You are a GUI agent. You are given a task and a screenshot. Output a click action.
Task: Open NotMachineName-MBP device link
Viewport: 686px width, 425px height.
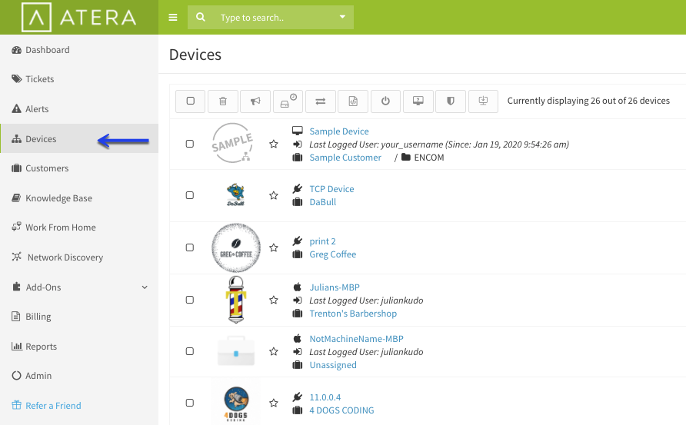(x=357, y=339)
